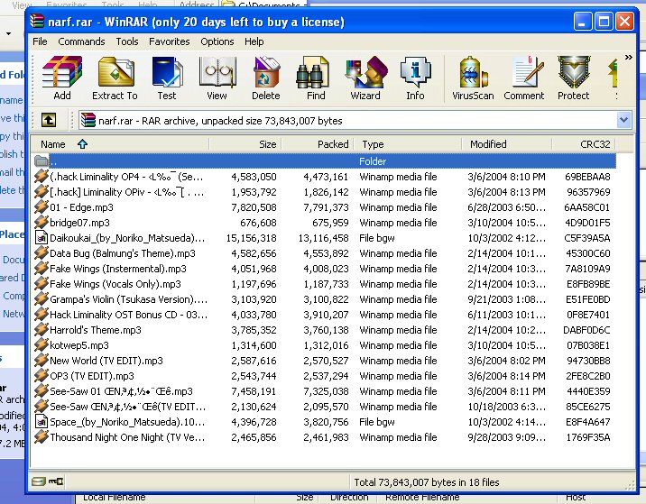The width and height of the screenshot is (646, 504).
Task: Open the Options menu
Action: (217, 41)
